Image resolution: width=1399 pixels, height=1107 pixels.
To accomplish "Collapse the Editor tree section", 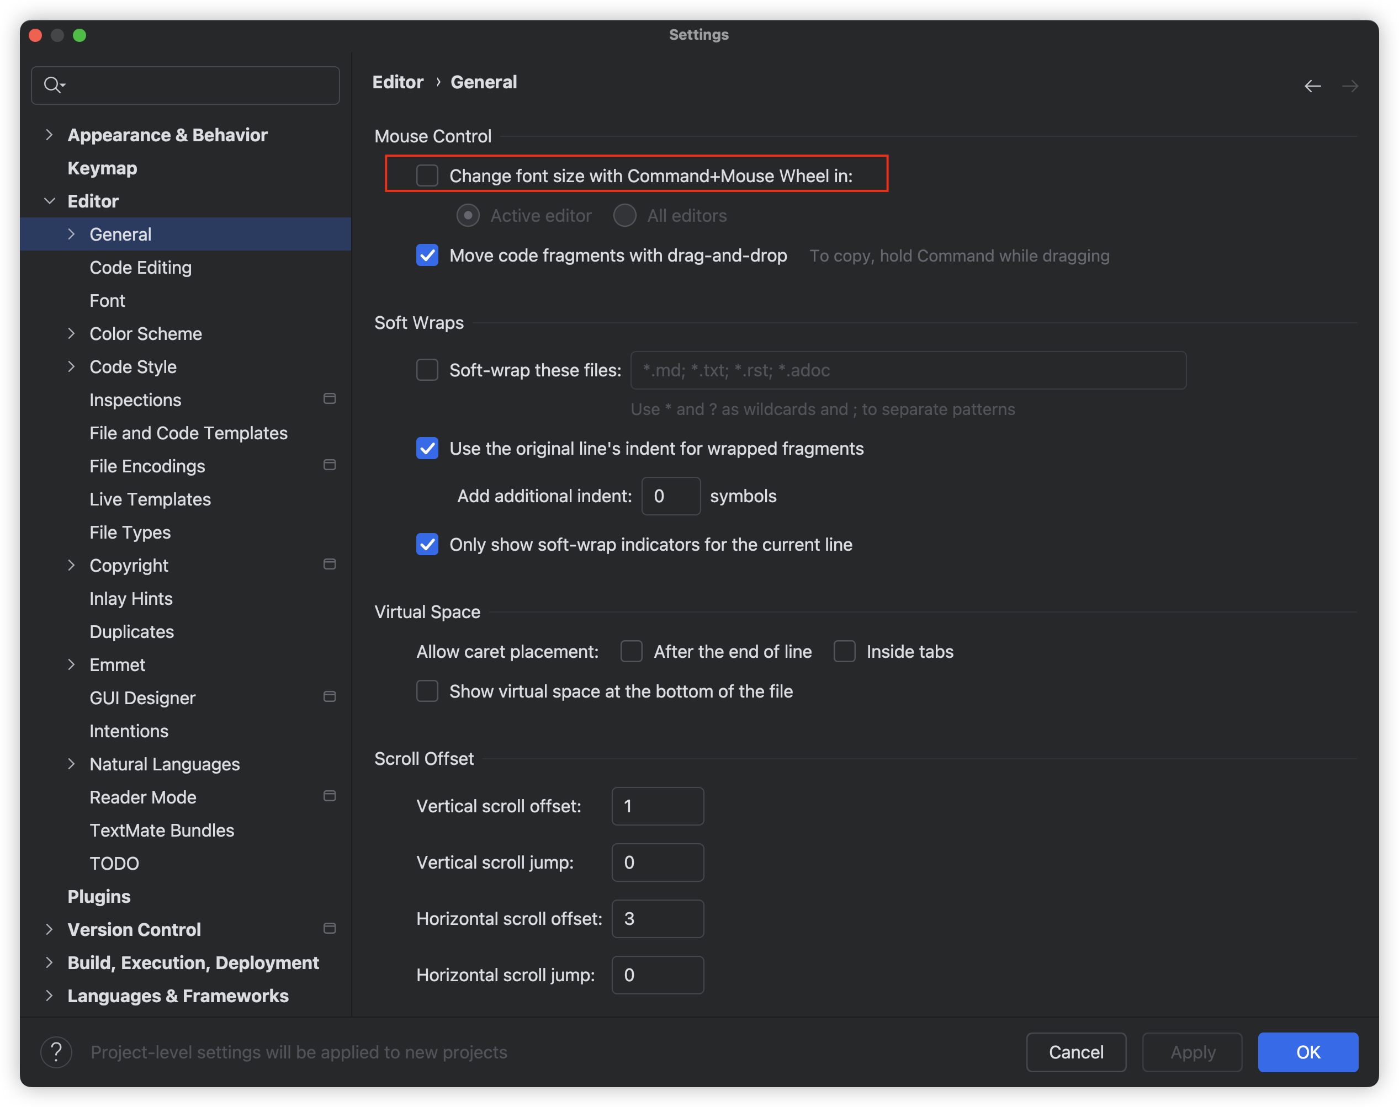I will tap(49, 201).
